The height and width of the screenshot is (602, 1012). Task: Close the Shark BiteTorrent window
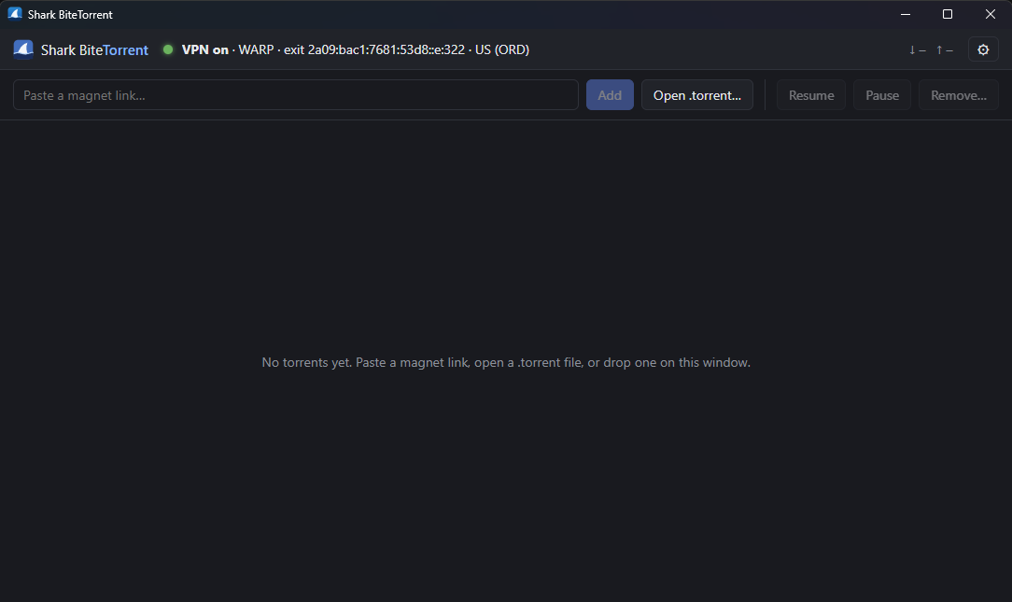click(x=990, y=14)
